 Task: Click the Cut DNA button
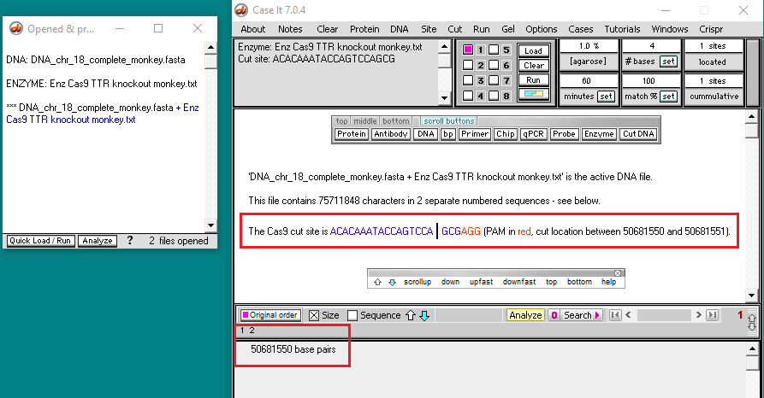(638, 134)
